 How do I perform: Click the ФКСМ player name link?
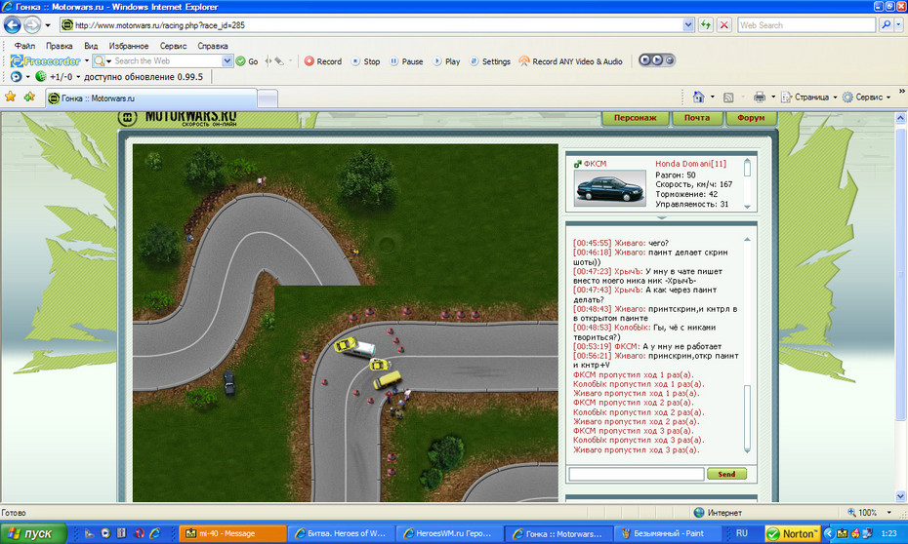pos(595,164)
